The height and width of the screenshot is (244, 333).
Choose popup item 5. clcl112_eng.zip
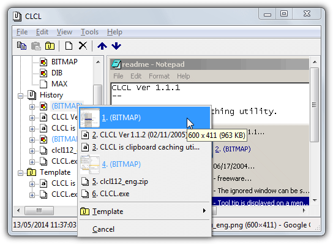tap(144, 181)
